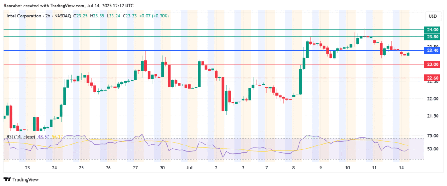Select the red 22.60 price label
Screen dimensions: 447x186
point(432,78)
